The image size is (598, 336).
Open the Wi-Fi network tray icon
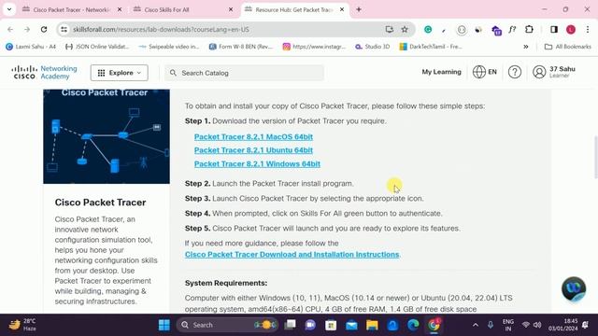tap(525, 325)
